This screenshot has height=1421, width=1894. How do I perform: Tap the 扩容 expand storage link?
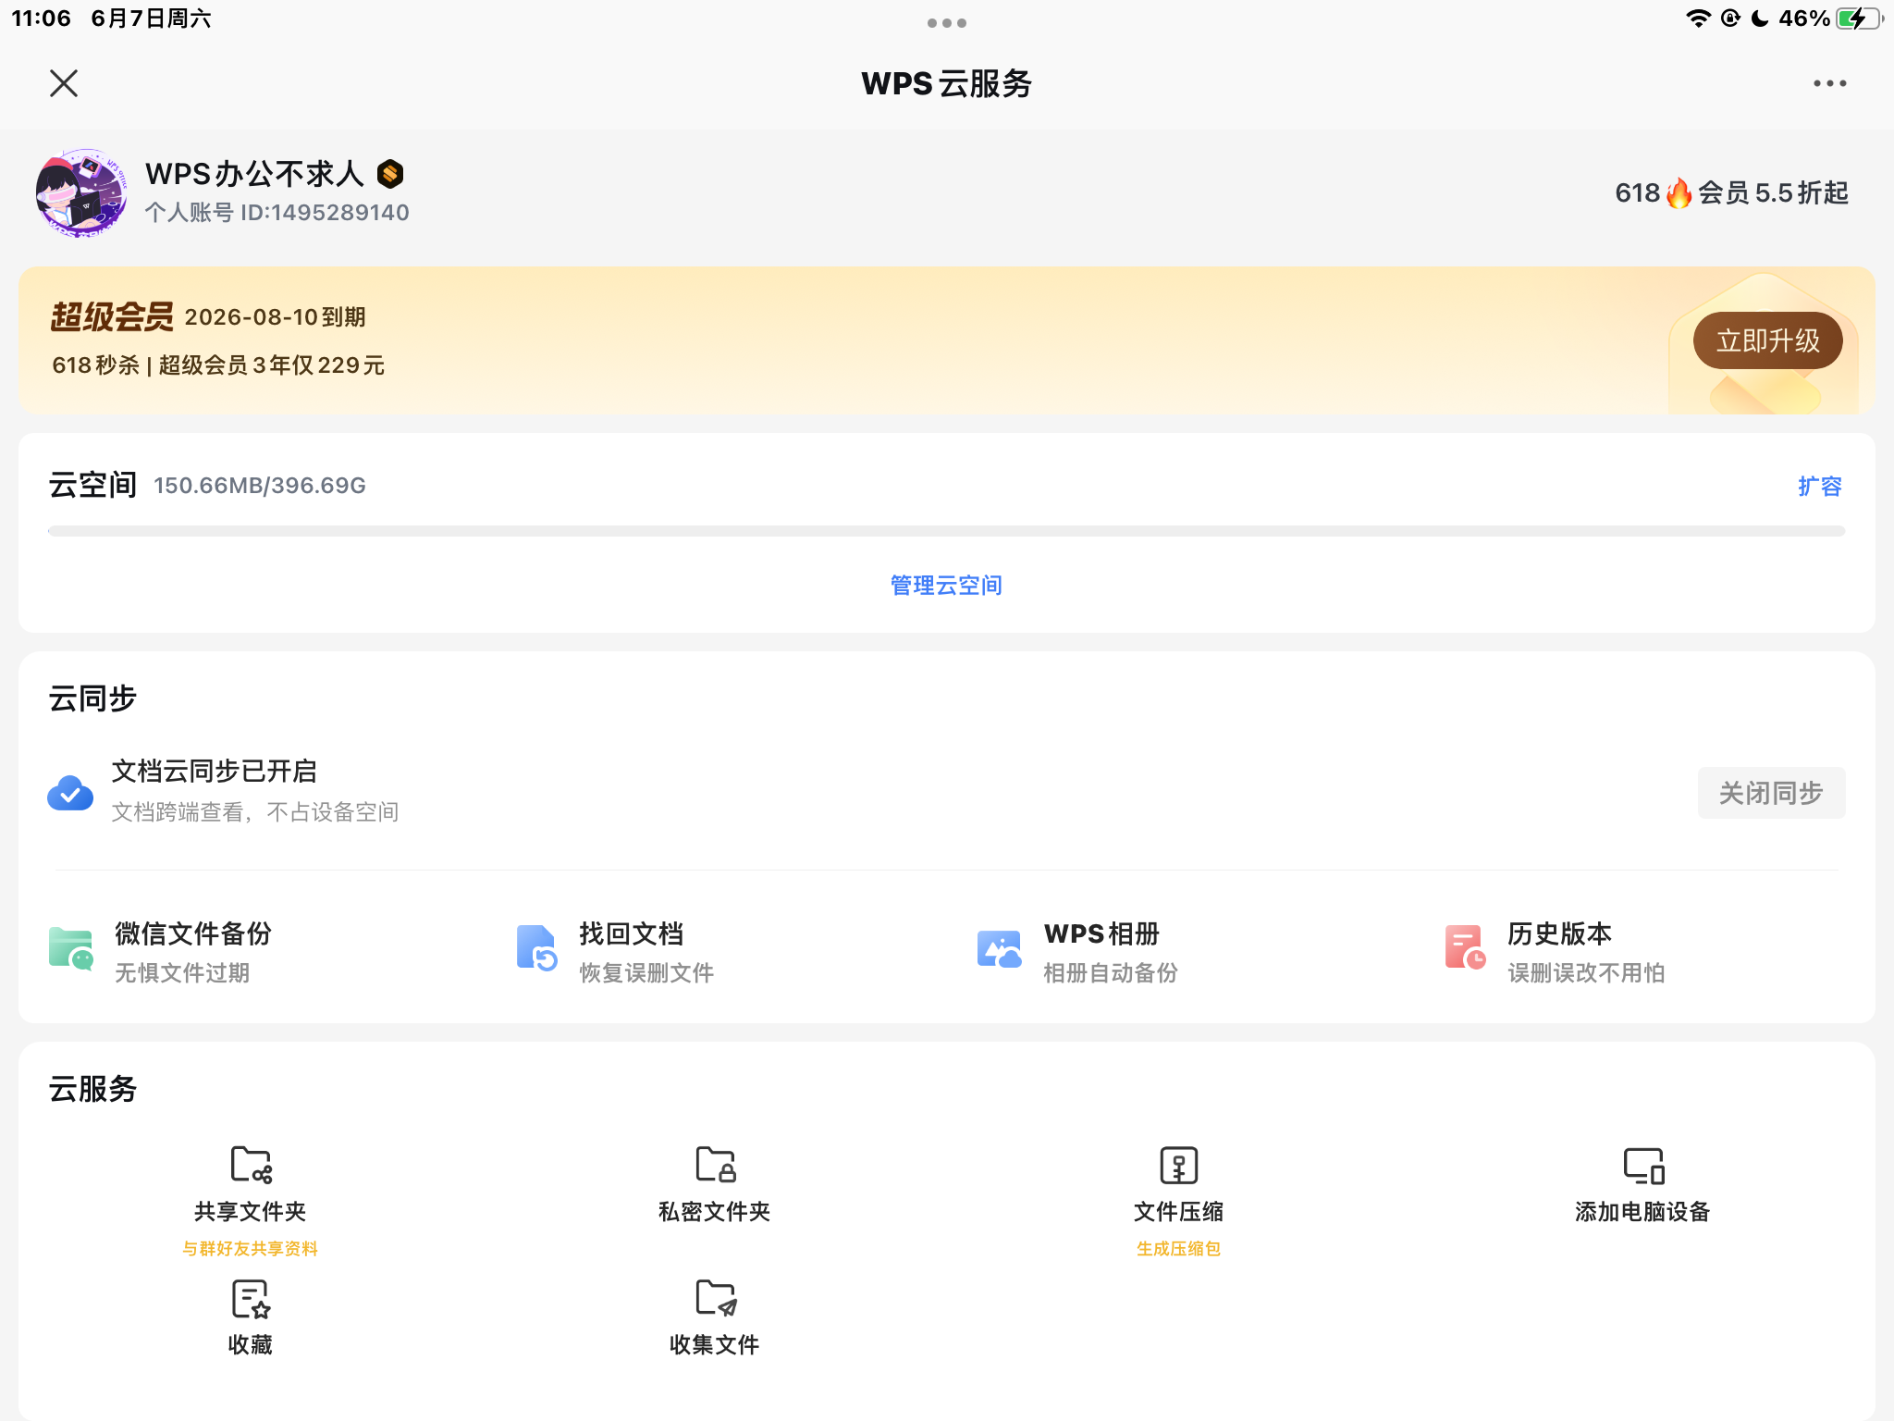click(1819, 486)
